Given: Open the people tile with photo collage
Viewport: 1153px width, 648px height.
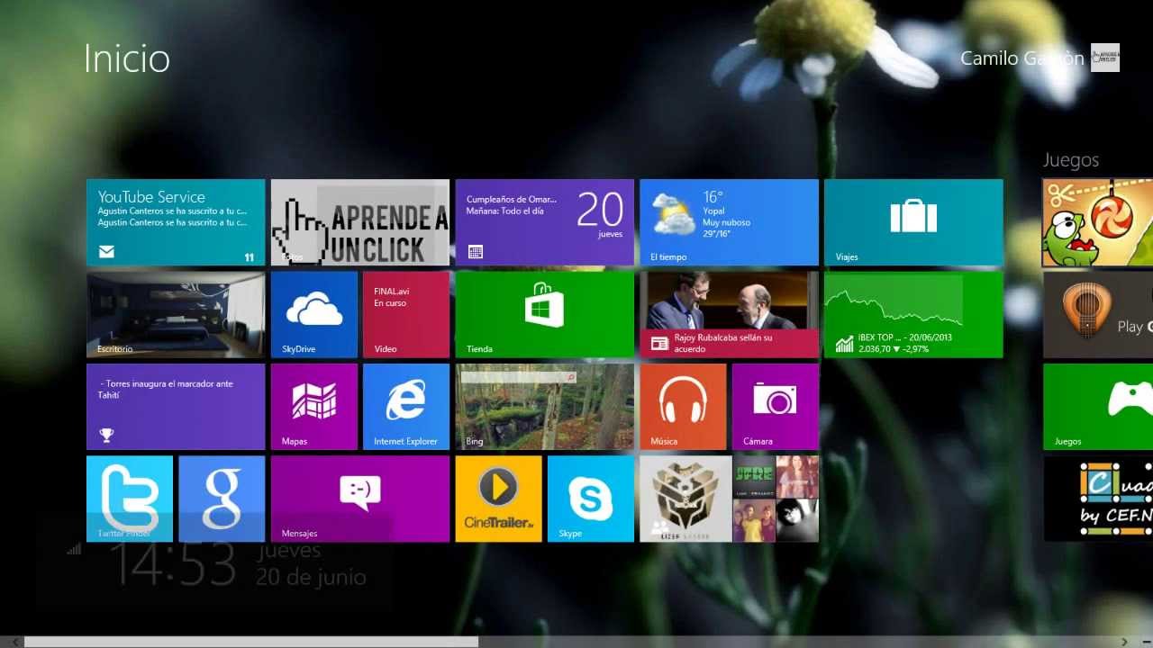Looking at the screenshot, I should pos(730,499).
